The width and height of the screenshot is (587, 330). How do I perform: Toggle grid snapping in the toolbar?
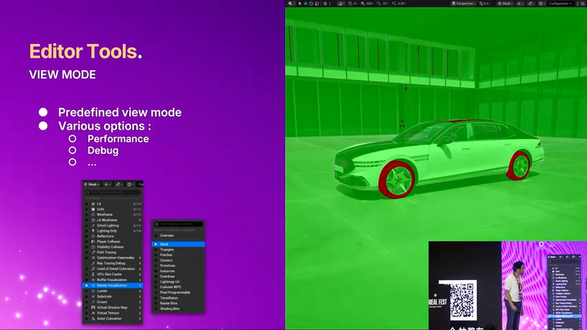click(364, 3)
